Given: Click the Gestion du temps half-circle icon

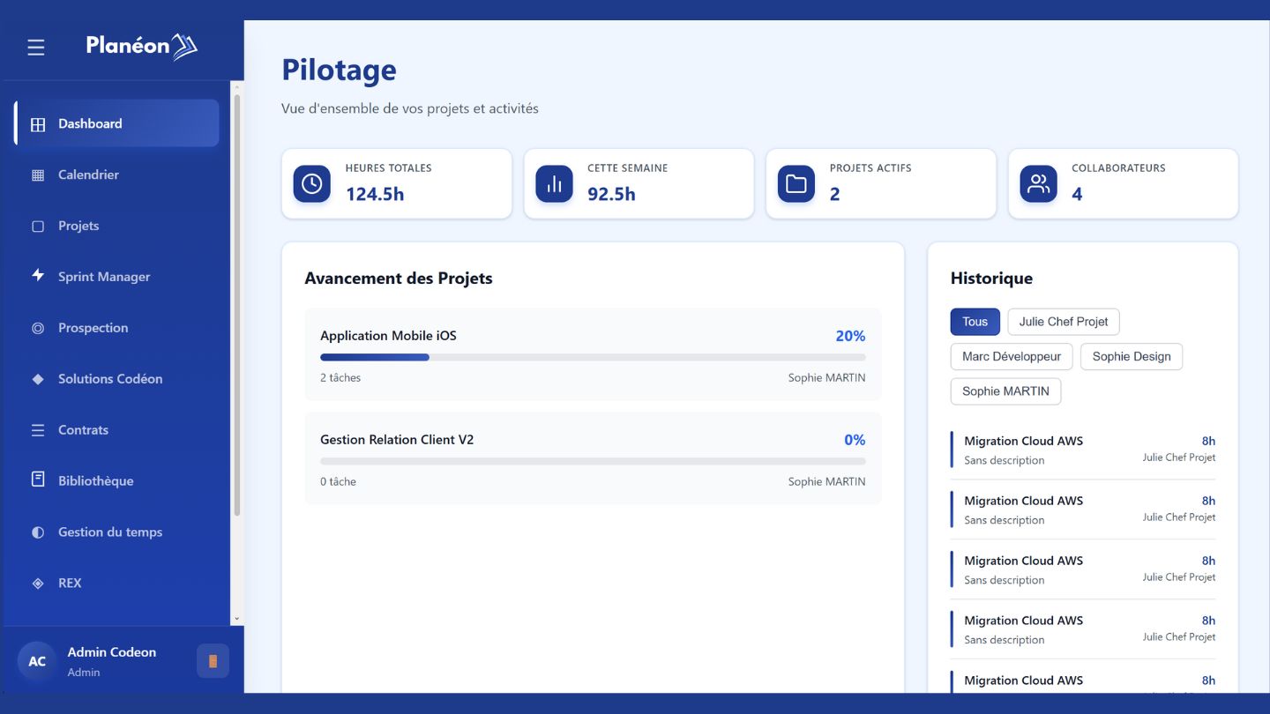Looking at the screenshot, I should (38, 532).
